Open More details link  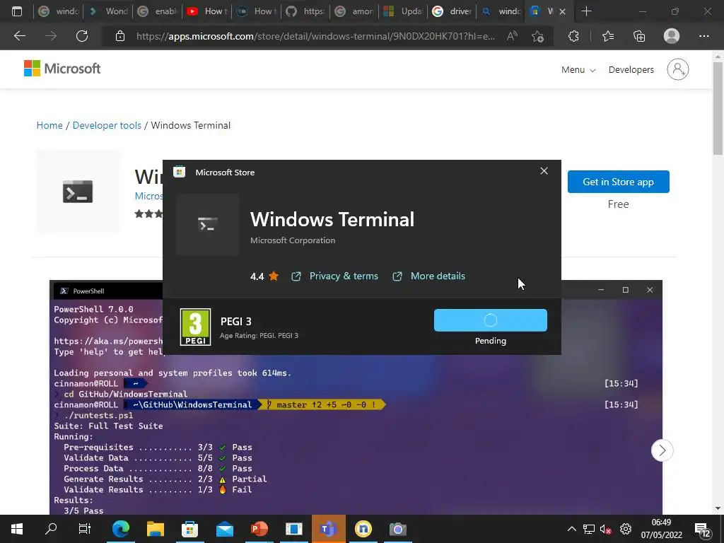click(438, 276)
